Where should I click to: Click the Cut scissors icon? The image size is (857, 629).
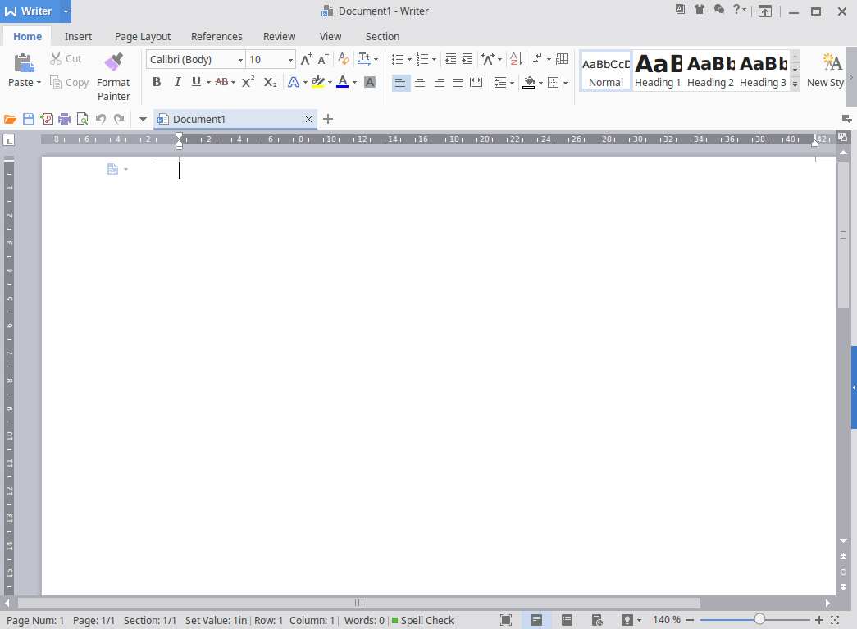click(x=56, y=58)
